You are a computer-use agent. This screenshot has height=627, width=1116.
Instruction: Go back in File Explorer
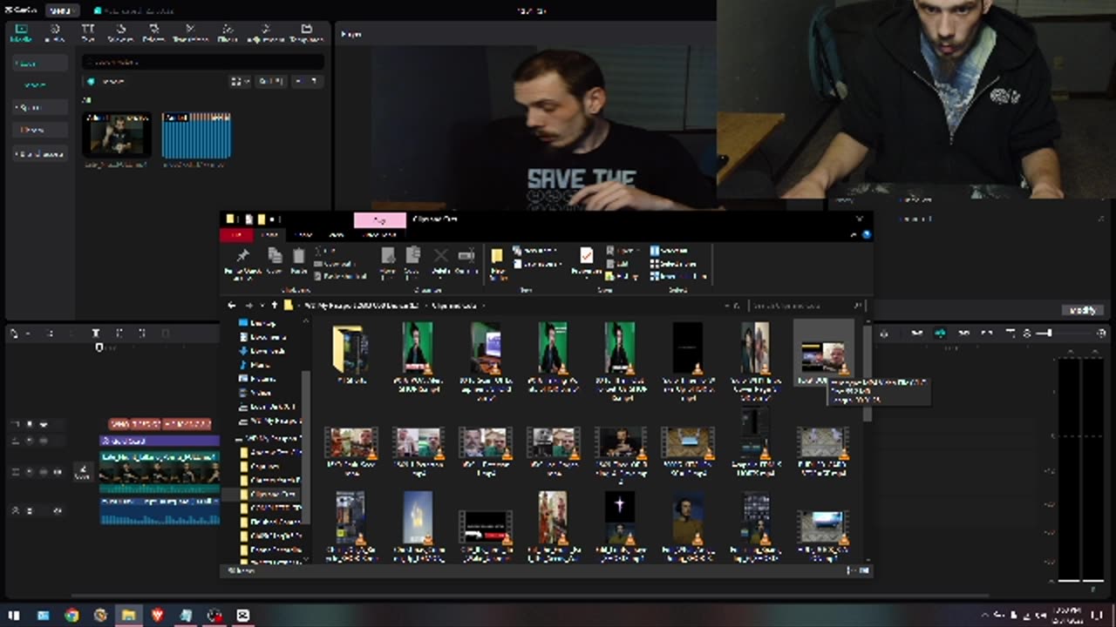(231, 306)
